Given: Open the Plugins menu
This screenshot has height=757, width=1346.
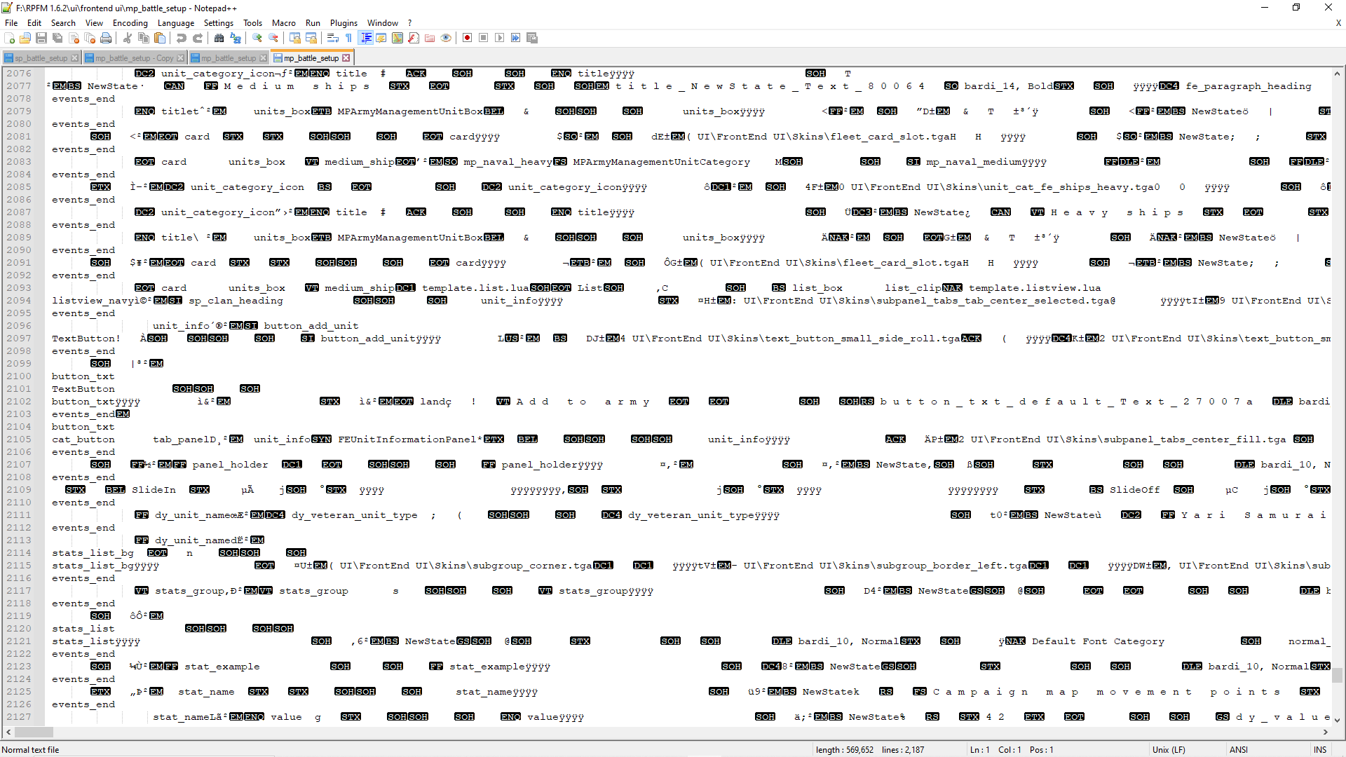Looking at the screenshot, I should coord(344,23).
